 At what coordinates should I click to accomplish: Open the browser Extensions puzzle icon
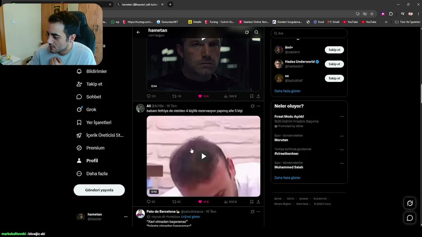click(391, 14)
